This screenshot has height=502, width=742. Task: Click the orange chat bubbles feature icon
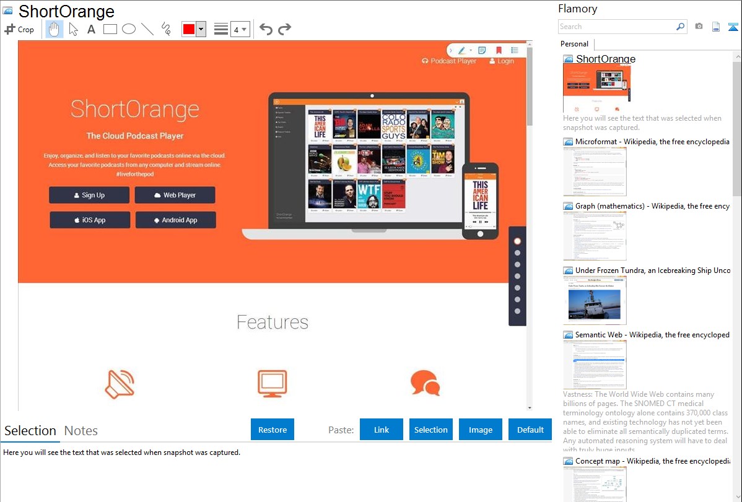click(425, 383)
